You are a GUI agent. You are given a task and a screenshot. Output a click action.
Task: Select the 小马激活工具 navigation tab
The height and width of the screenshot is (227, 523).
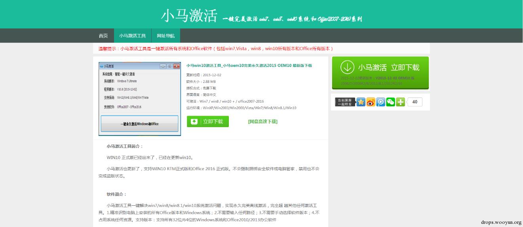point(133,36)
